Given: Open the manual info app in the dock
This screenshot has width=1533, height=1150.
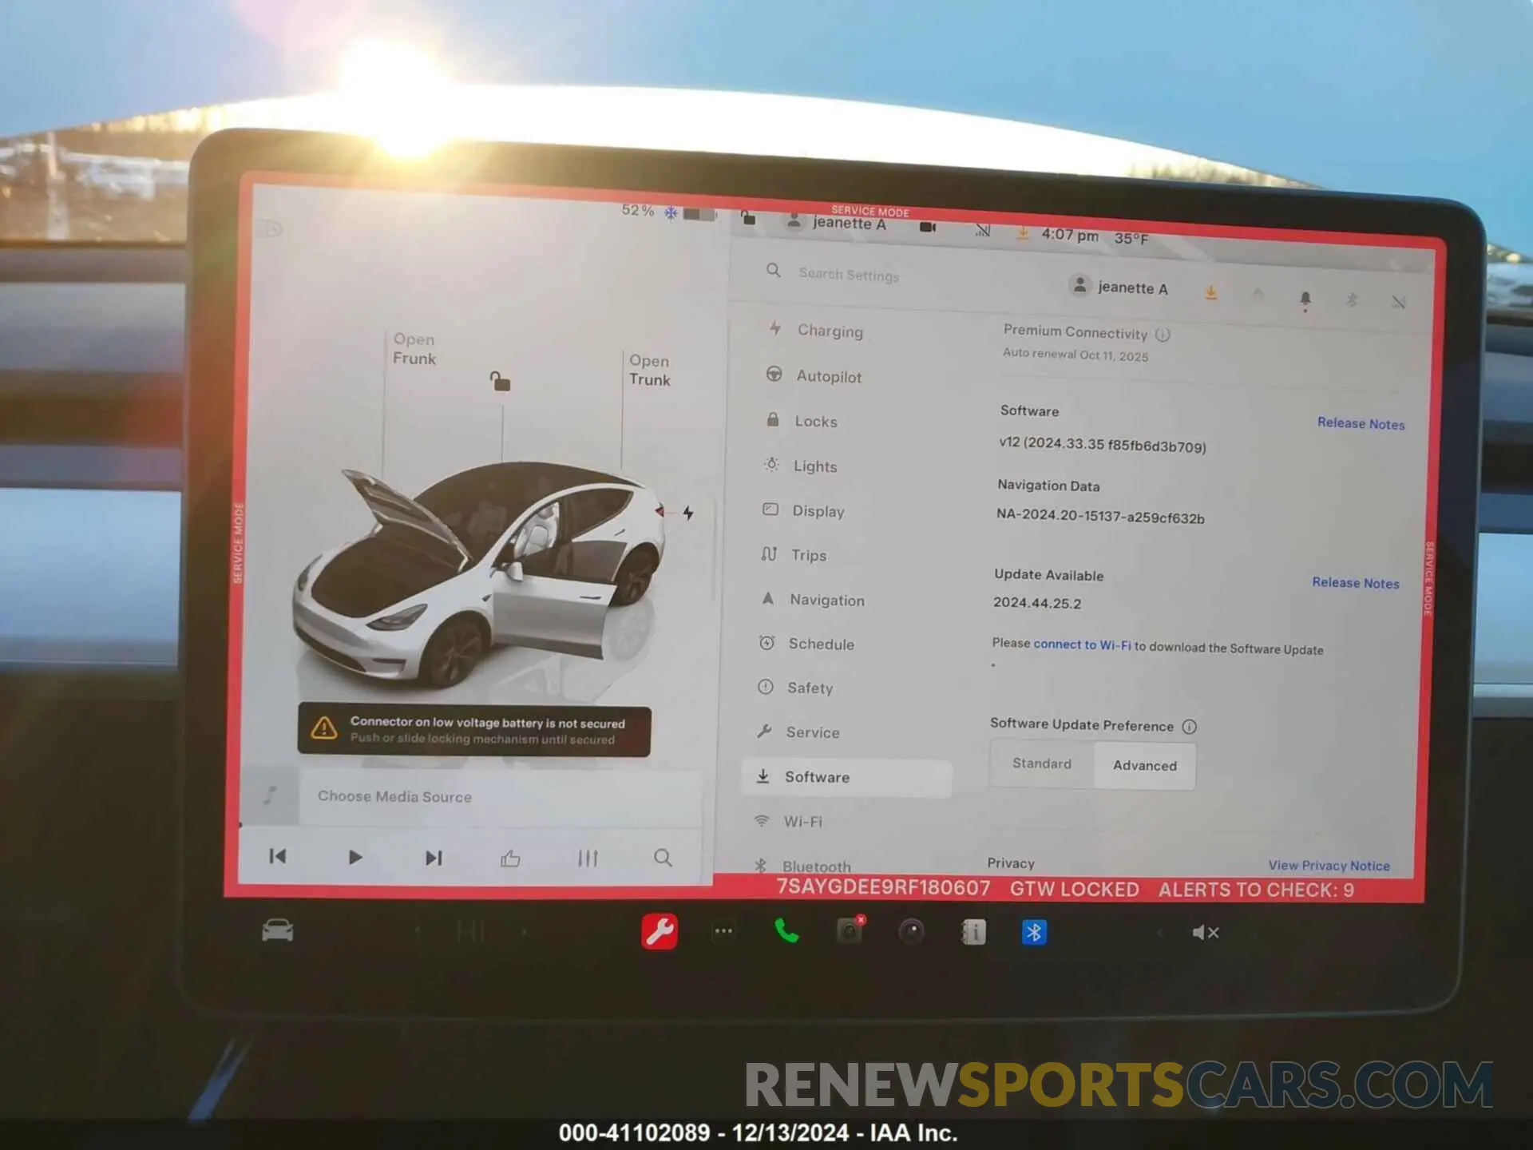Looking at the screenshot, I should coord(973,932).
